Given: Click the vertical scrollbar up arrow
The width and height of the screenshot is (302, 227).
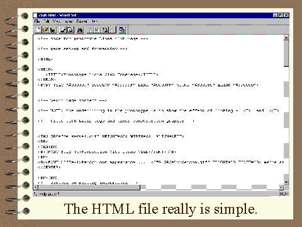Looking at the screenshot, I should [x=286, y=38].
